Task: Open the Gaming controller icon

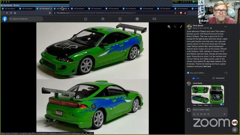Action: tap(154, 19)
